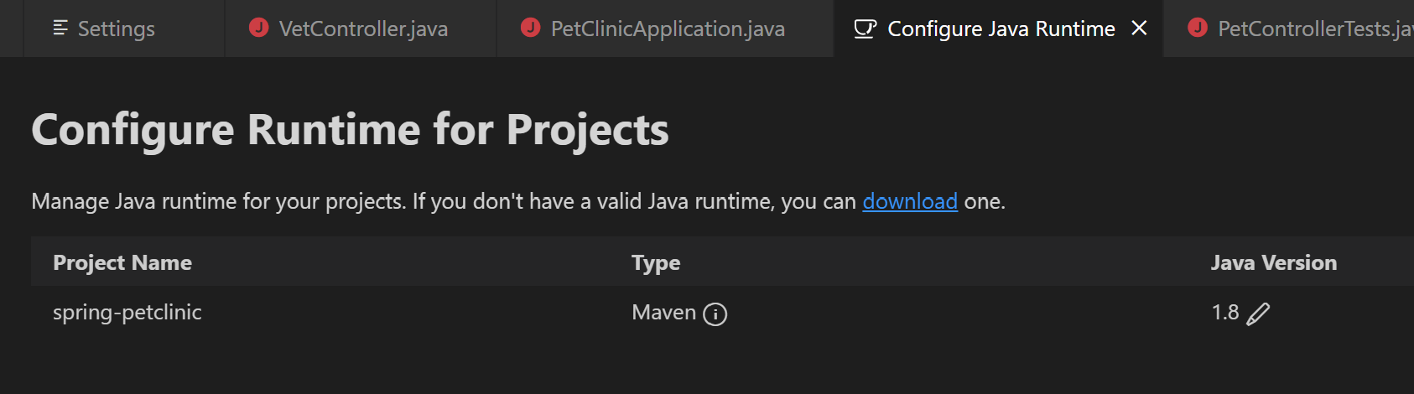
Task: Click the Type column header
Action: pos(656,263)
